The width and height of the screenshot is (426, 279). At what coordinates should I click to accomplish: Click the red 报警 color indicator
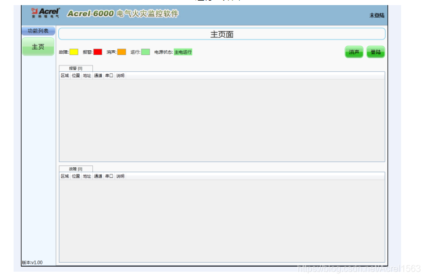tap(98, 52)
